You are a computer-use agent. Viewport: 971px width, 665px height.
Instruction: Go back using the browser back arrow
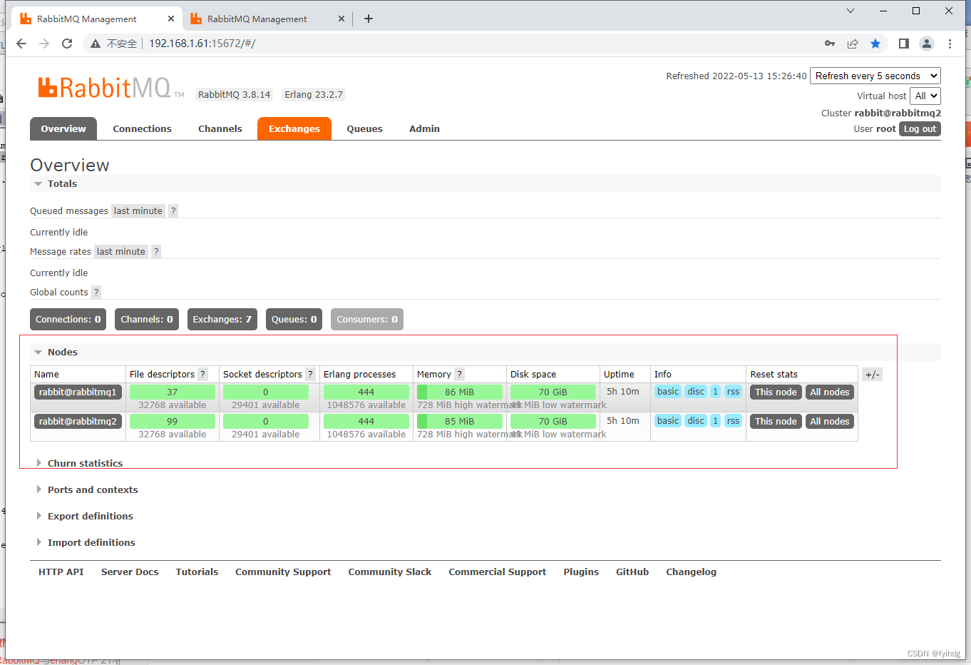(21, 44)
